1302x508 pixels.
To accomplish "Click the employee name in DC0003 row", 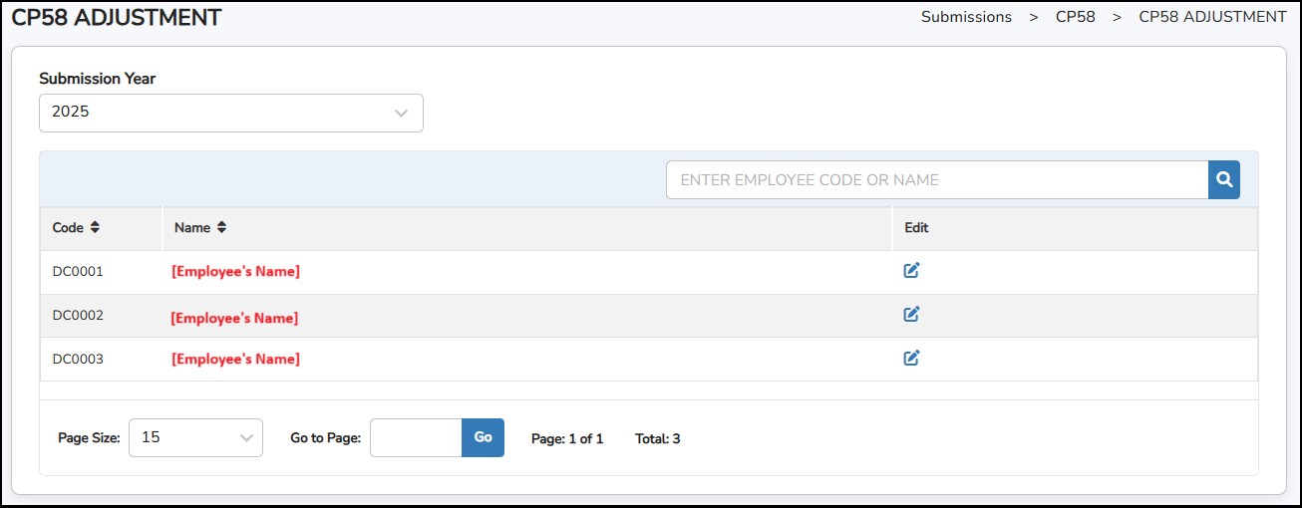I will 235,359.
